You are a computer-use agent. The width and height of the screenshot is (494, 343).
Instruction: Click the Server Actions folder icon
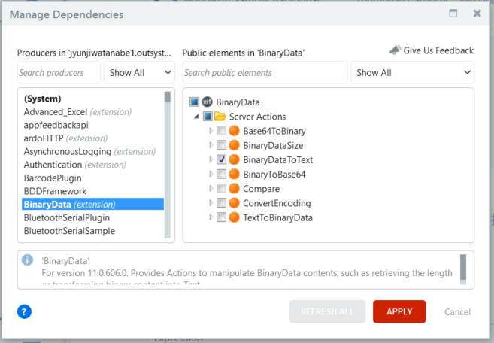point(220,117)
